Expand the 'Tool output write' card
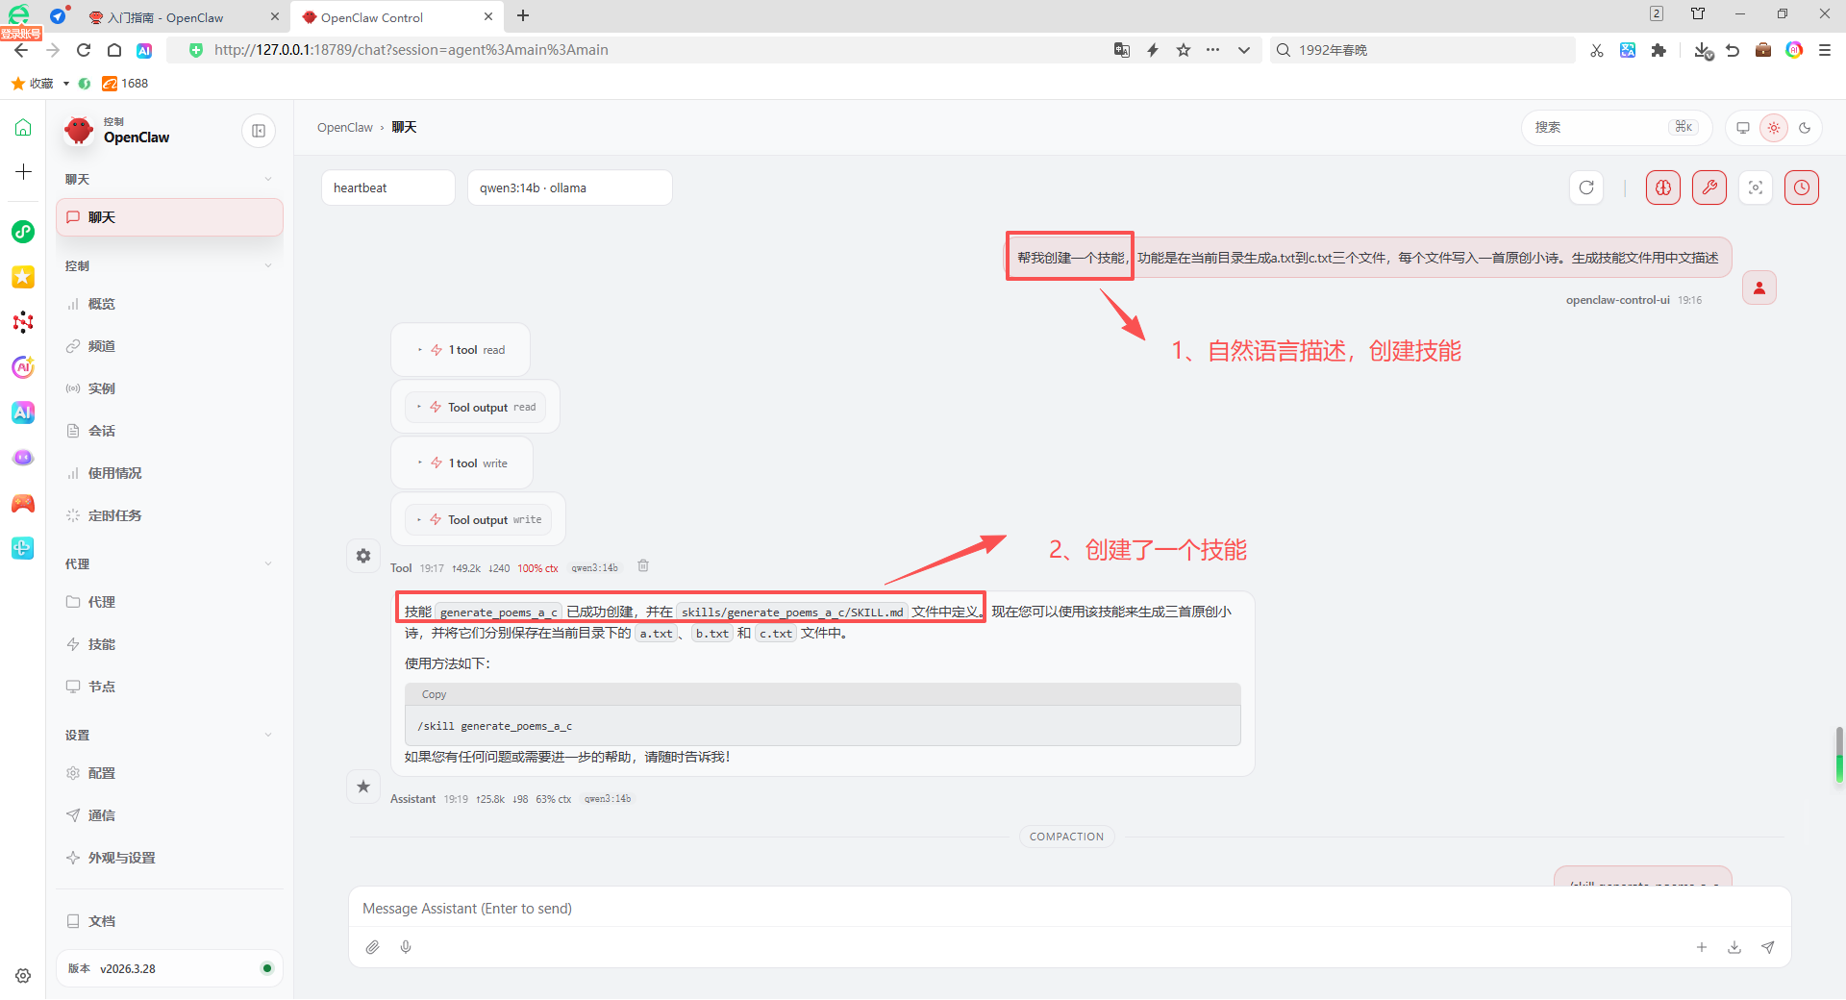This screenshot has width=1846, height=1000. [x=478, y=519]
